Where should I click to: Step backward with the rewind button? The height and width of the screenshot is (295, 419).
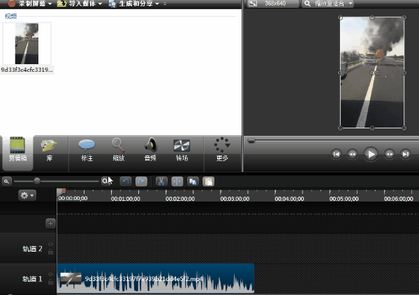[x=353, y=154]
